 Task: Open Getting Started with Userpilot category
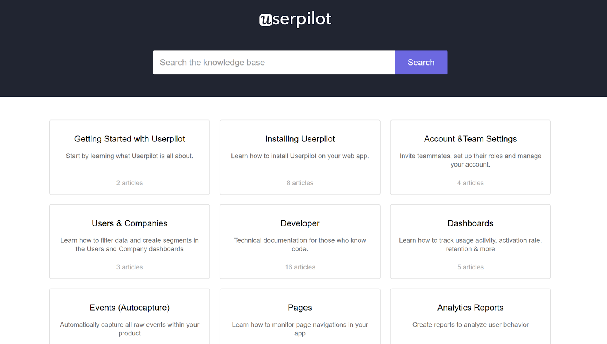129,157
